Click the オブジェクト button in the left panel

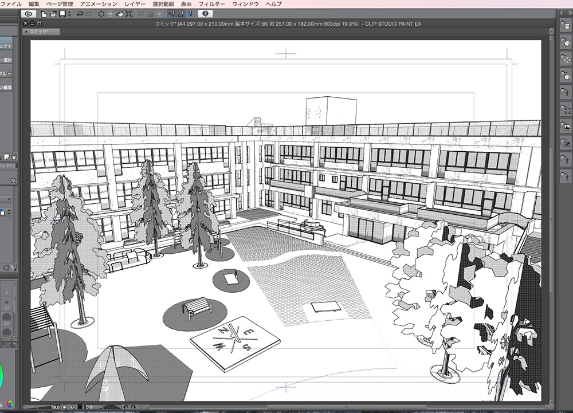point(7,45)
